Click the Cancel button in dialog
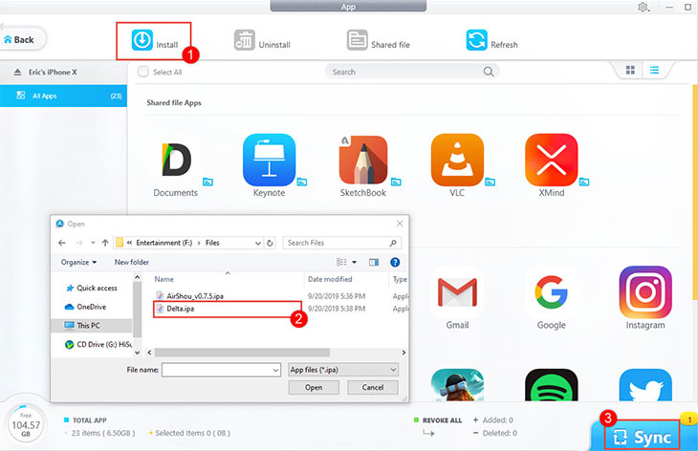Viewport: 698px width, 451px height. [x=373, y=387]
